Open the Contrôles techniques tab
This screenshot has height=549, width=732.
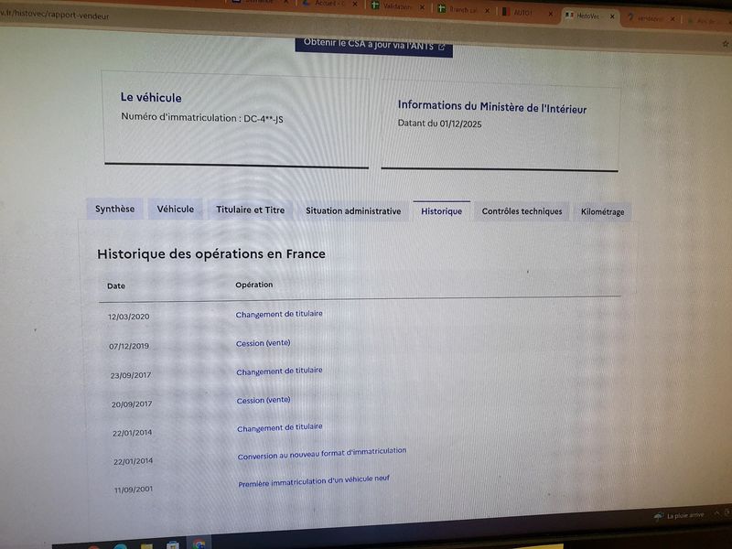(522, 211)
